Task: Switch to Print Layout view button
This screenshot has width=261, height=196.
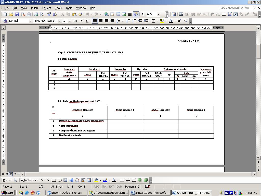Action: (11, 174)
